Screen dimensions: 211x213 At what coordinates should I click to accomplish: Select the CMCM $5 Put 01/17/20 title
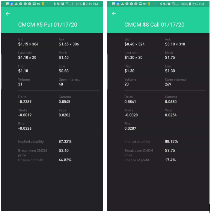48,25
